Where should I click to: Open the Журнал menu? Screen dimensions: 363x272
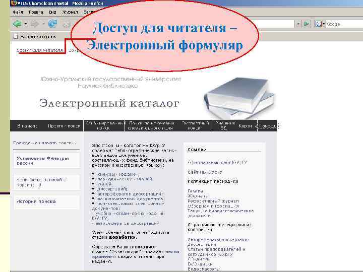70,12
